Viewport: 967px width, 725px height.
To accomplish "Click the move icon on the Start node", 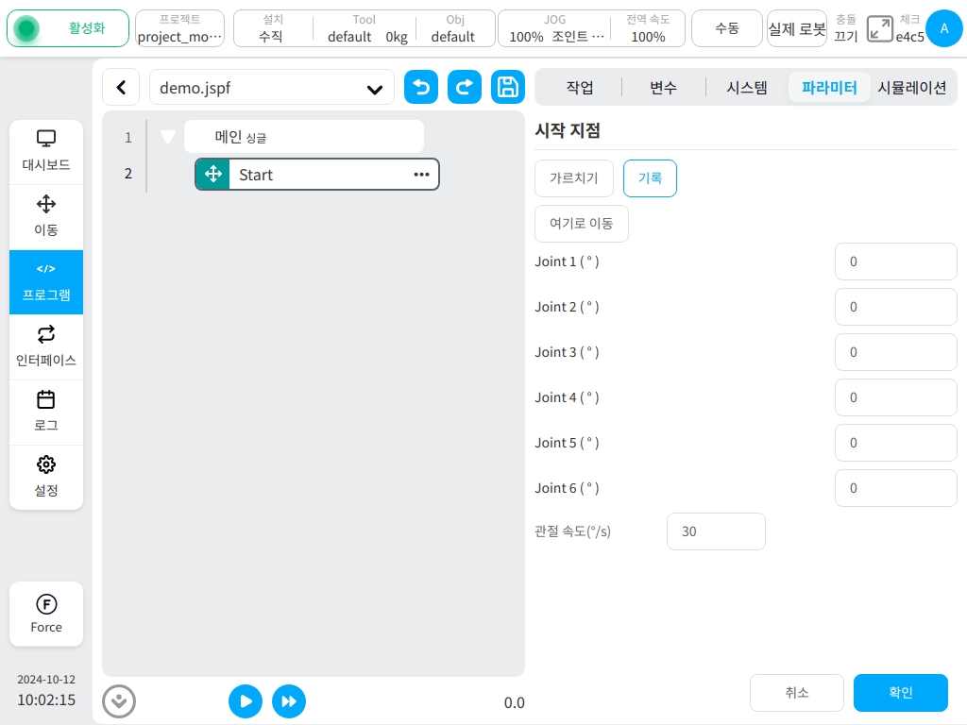I will coord(213,175).
